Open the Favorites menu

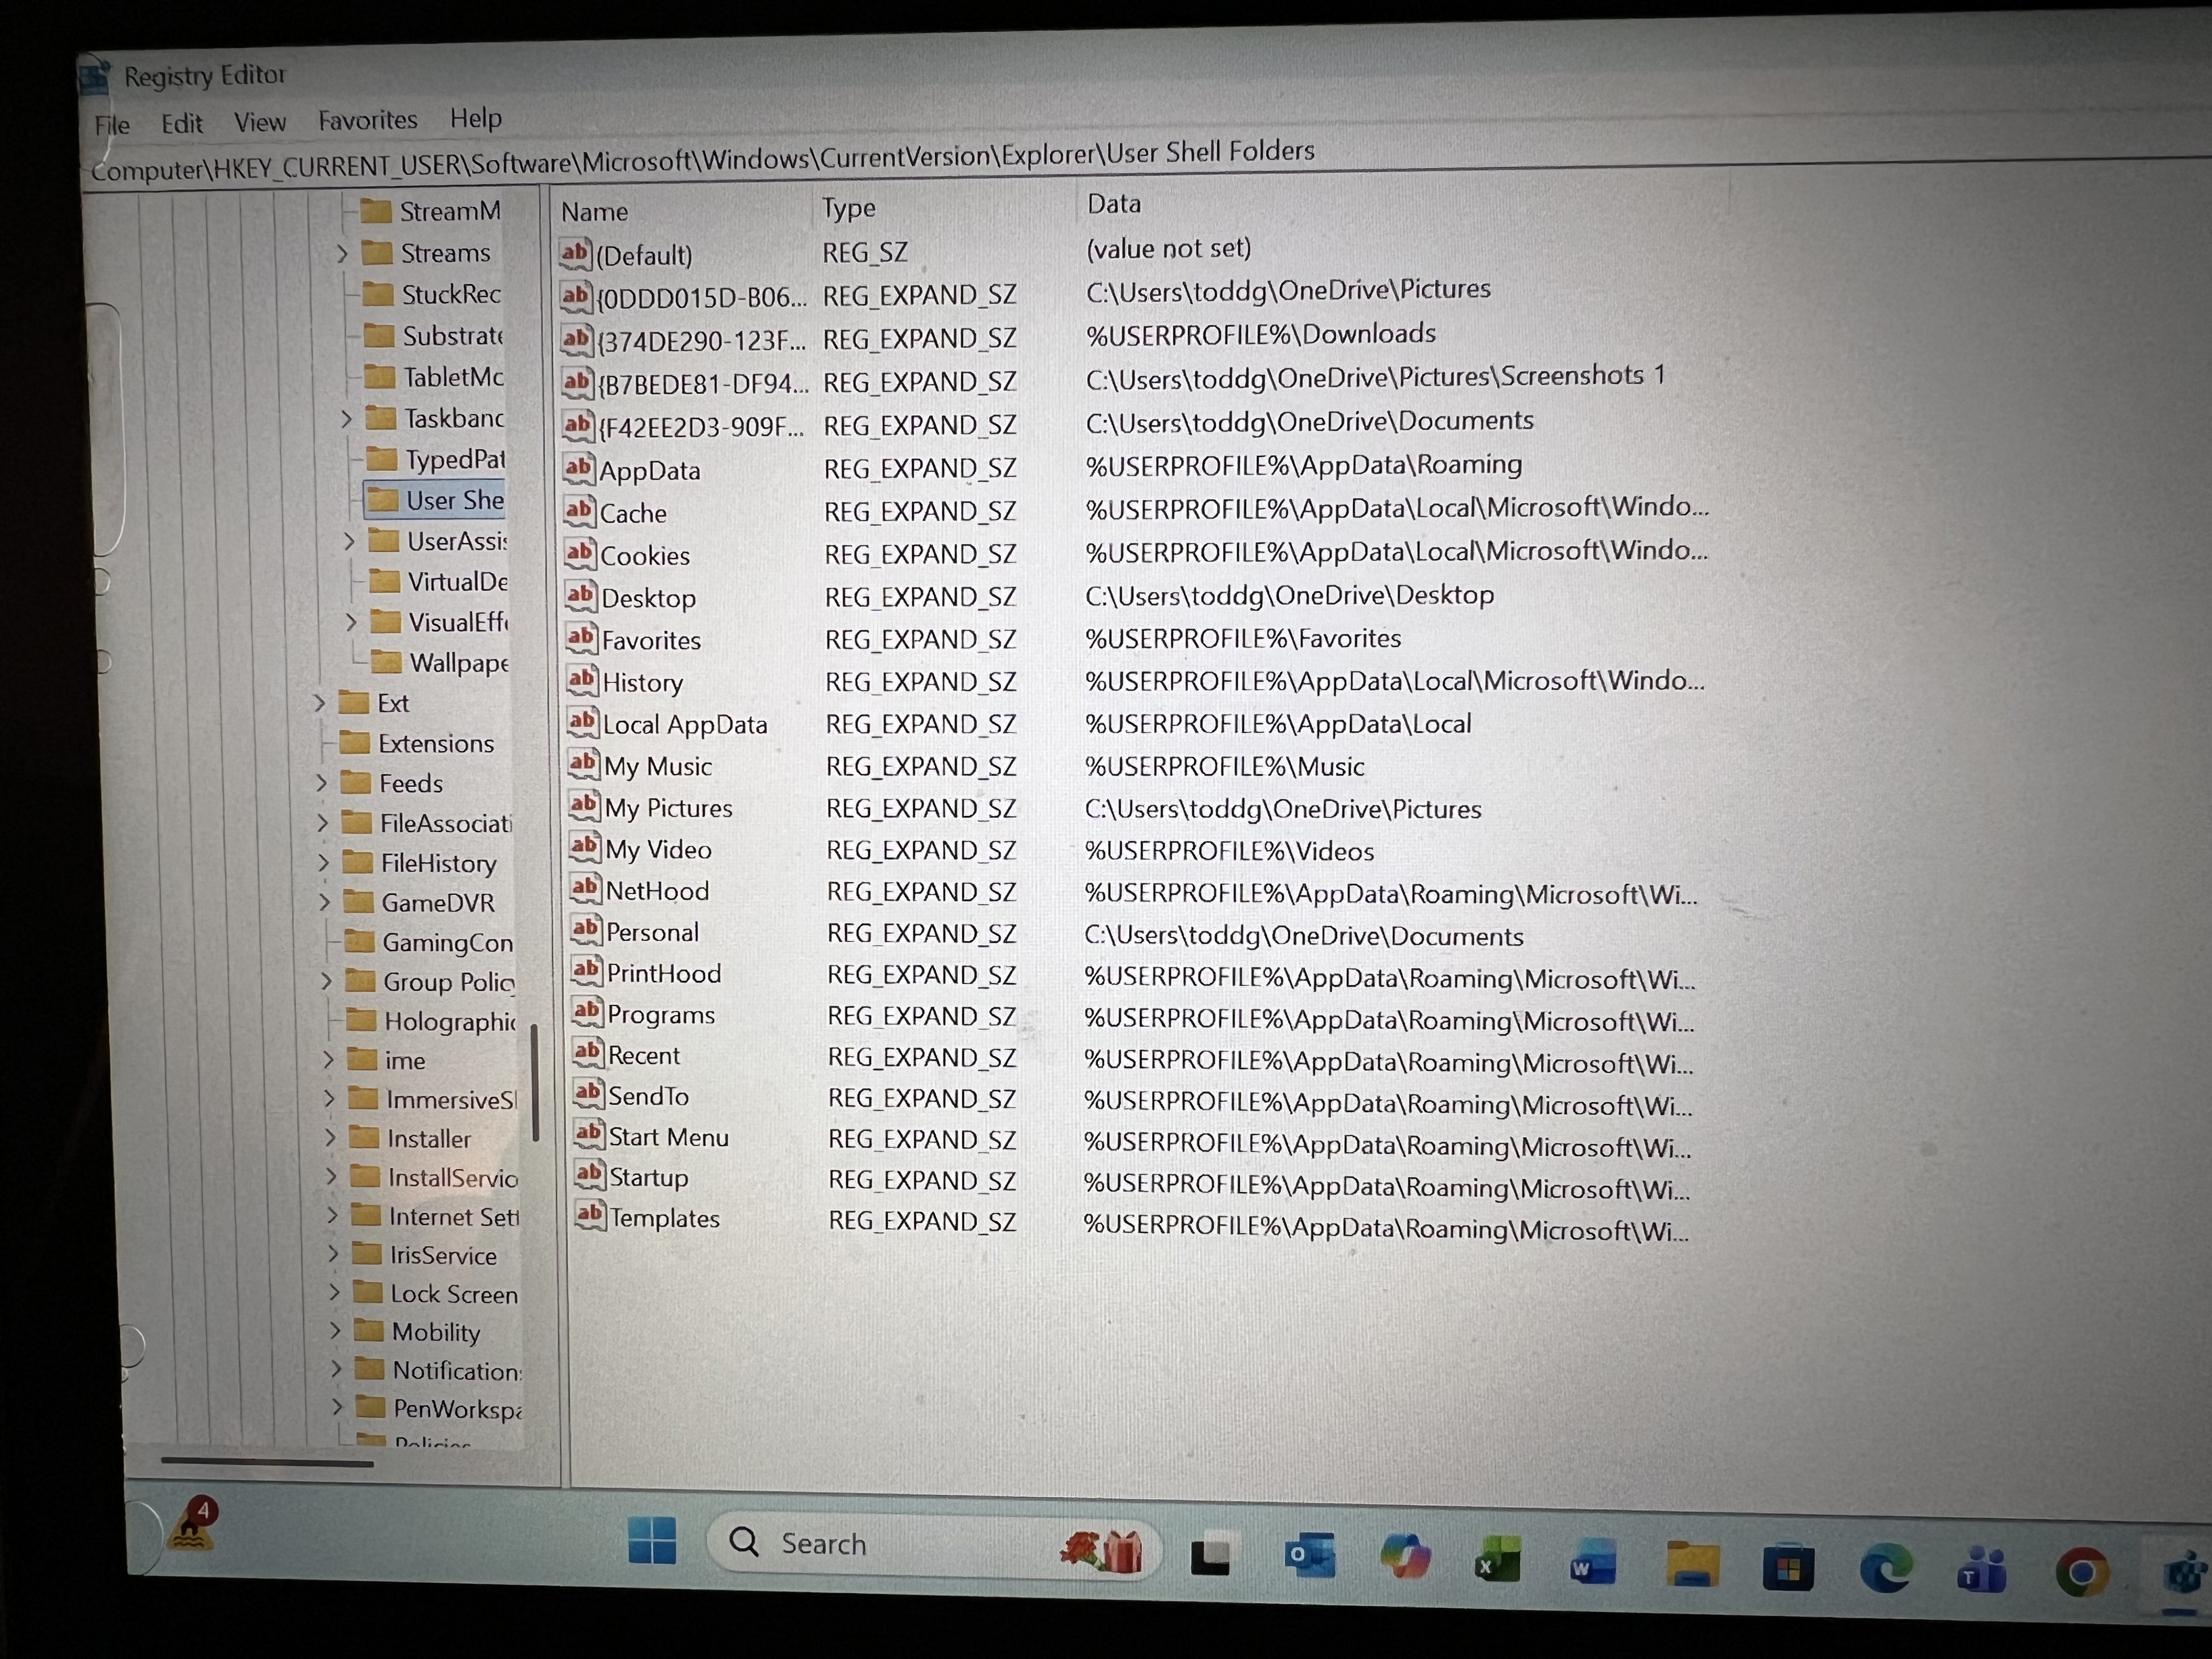(367, 120)
